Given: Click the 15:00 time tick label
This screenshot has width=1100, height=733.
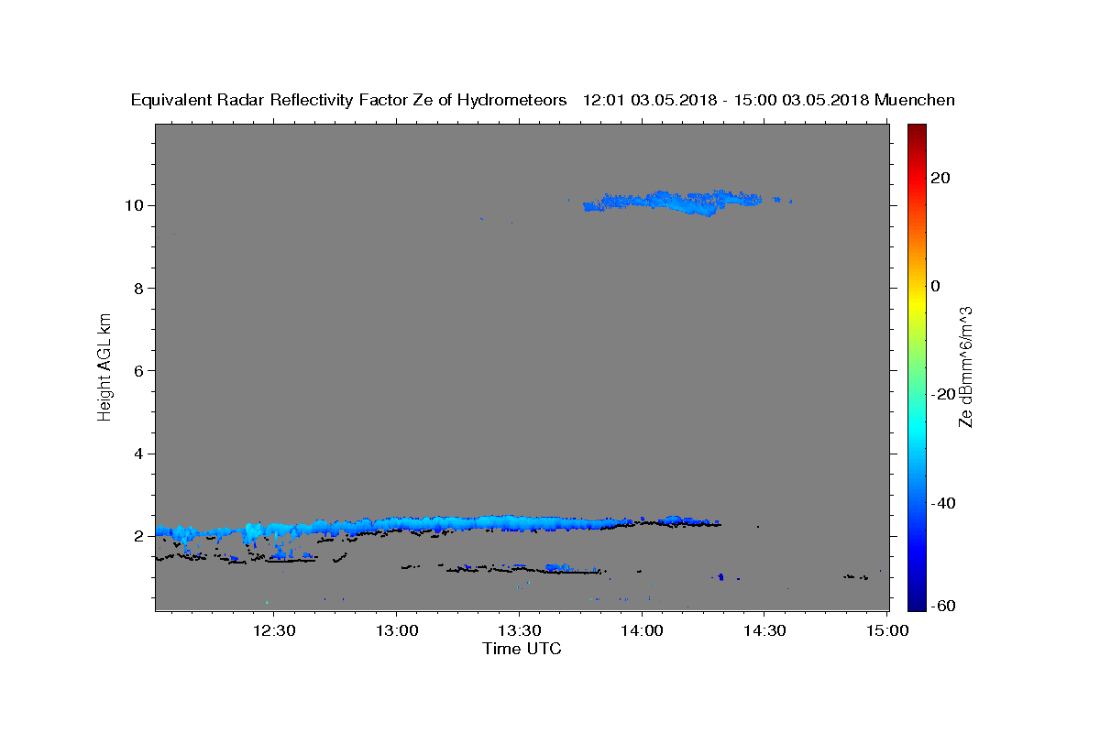Looking at the screenshot, I should tap(886, 630).
